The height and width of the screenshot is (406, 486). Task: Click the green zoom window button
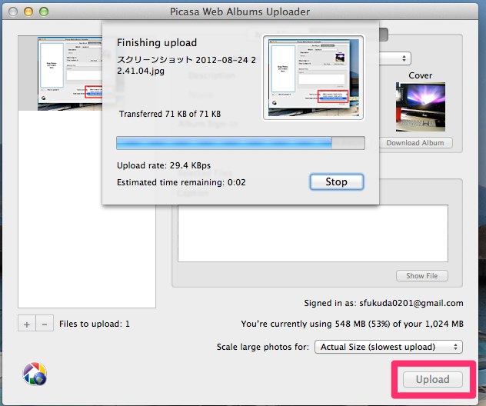44,12
